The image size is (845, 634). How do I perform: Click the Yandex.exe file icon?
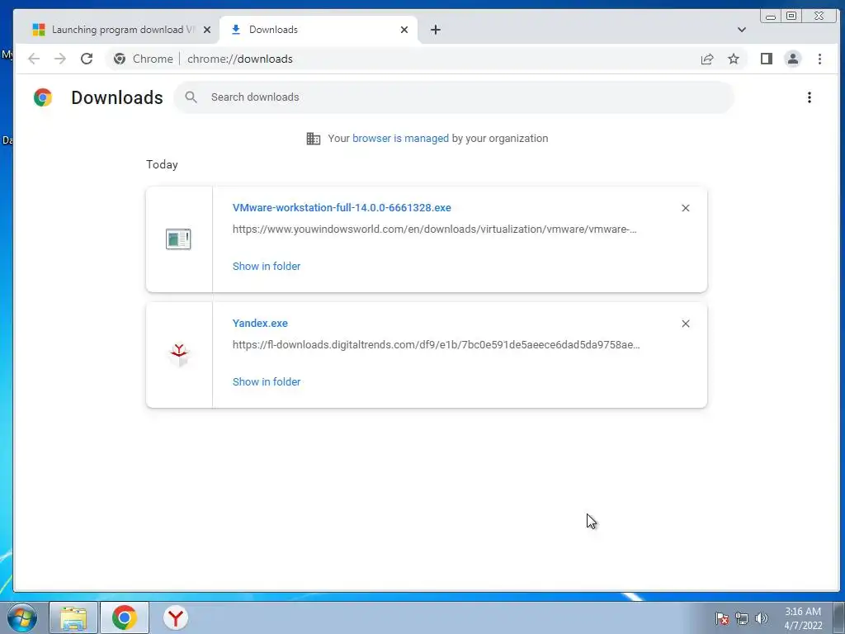tap(179, 355)
